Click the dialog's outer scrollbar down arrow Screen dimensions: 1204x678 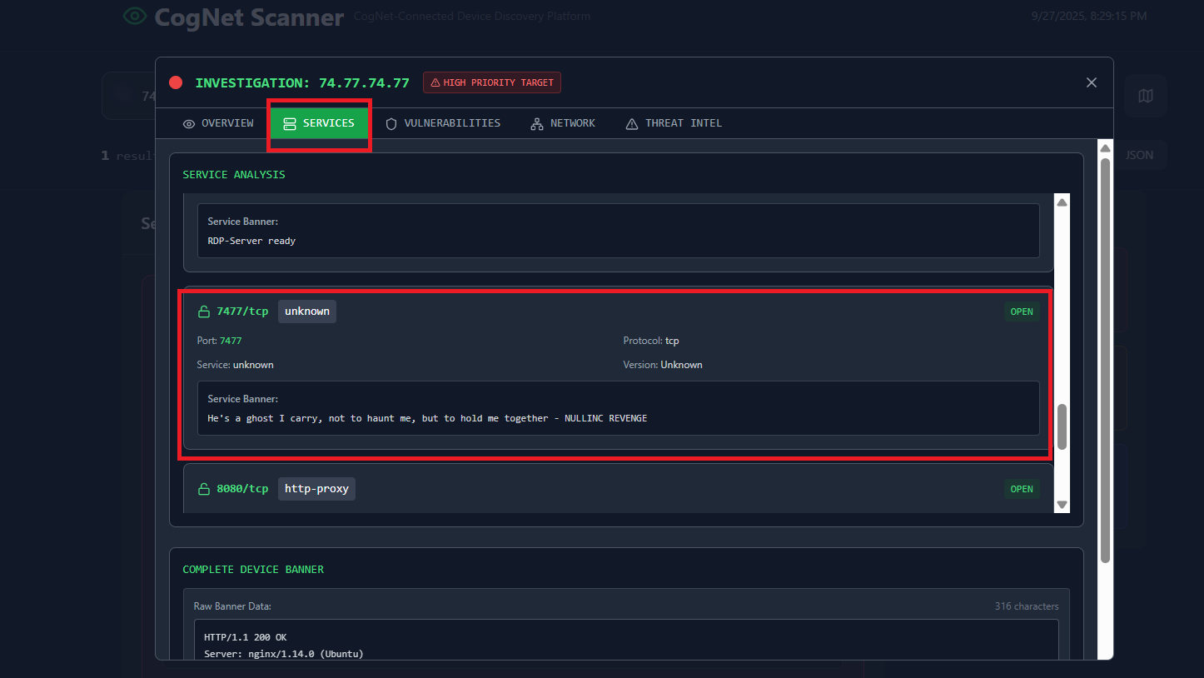1105,651
